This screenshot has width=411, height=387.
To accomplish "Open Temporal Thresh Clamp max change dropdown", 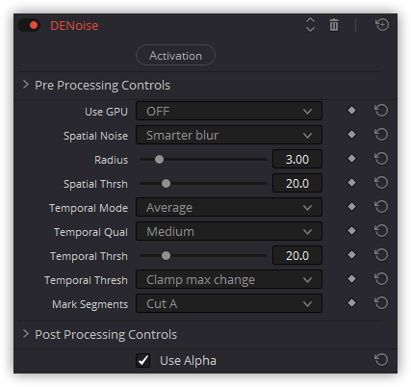I will point(229,279).
